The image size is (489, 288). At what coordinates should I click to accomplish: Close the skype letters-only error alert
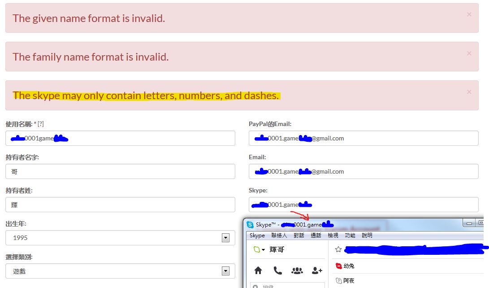tap(469, 92)
